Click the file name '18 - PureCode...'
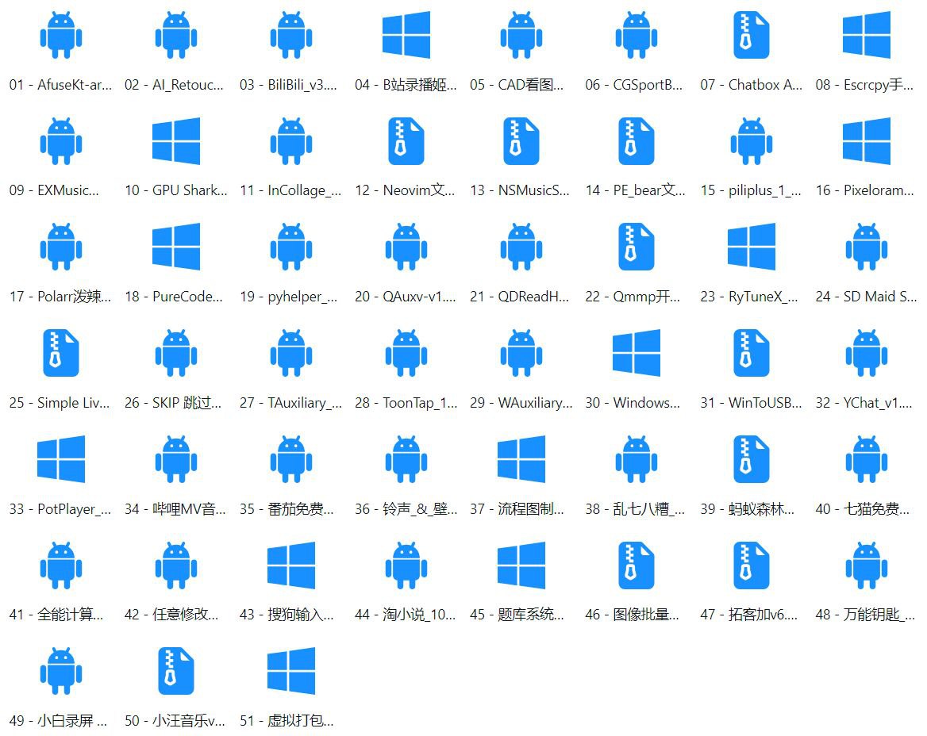This screenshot has width=927, height=736. pos(174,297)
